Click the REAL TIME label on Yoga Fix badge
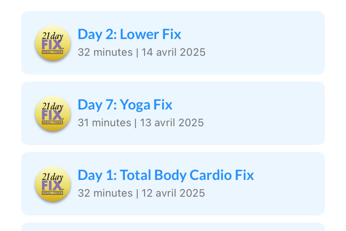This screenshot has width=346, height=231. pyautogui.click(x=52, y=122)
